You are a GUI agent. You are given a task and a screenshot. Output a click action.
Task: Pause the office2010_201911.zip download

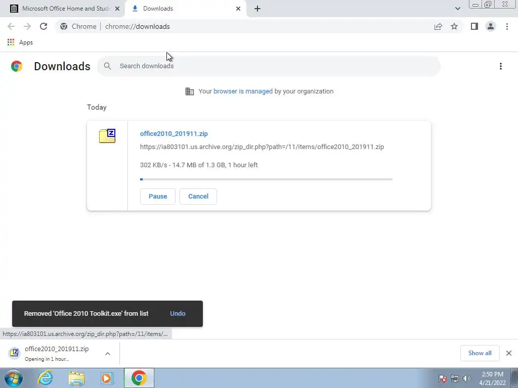pos(158,197)
